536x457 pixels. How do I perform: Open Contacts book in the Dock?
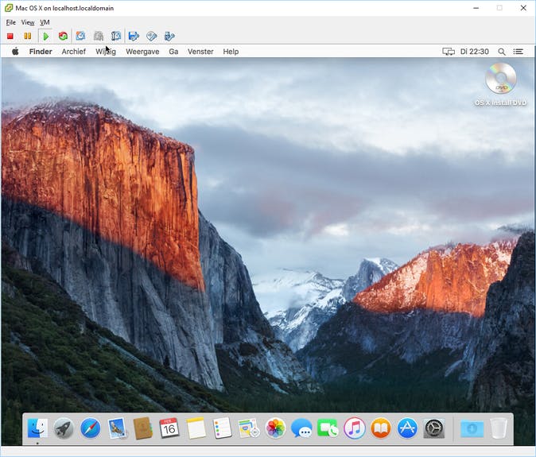[143, 428]
